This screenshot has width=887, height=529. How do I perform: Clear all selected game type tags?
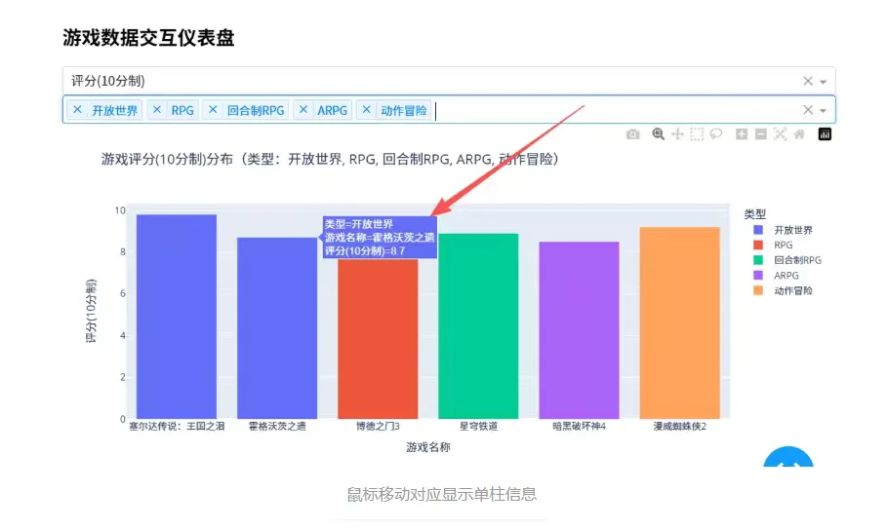[808, 109]
